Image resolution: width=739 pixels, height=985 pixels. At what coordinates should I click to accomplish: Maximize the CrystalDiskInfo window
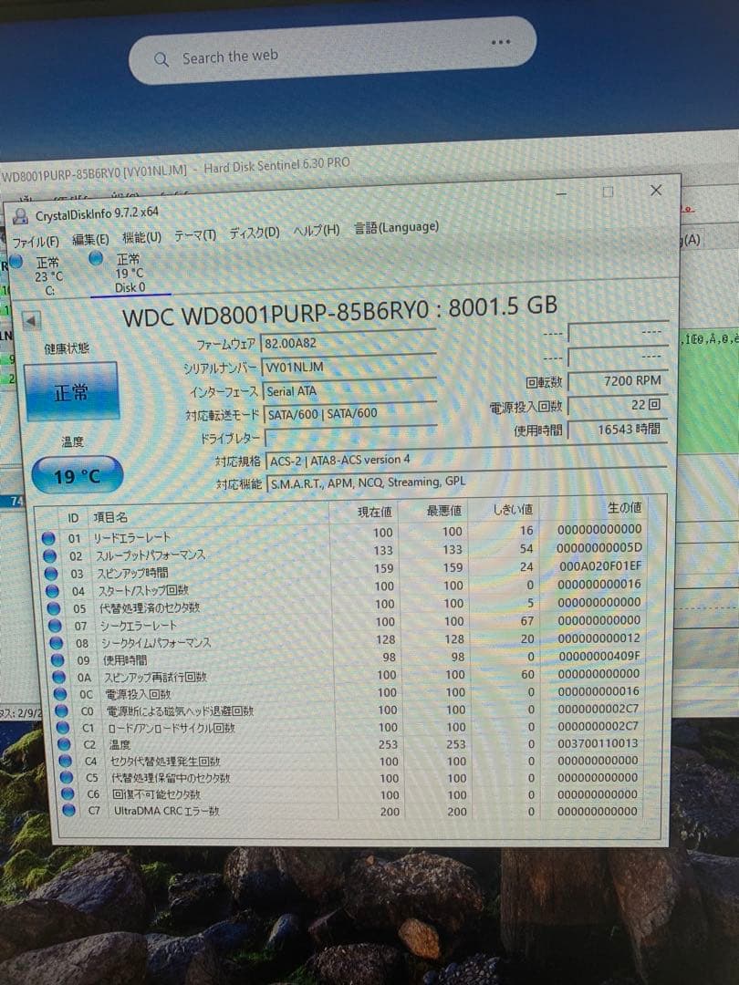click(608, 192)
